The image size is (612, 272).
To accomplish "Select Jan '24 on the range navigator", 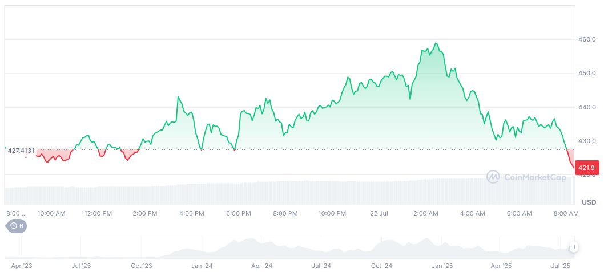I will 202,266.
